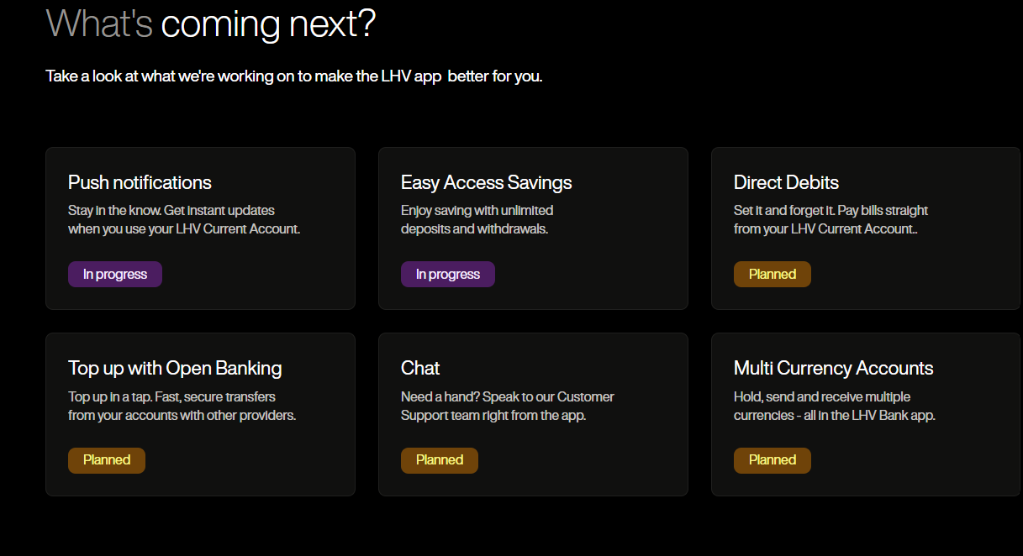
Task: Click the Hold, send and receive currencies description
Action: click(835, 406)
